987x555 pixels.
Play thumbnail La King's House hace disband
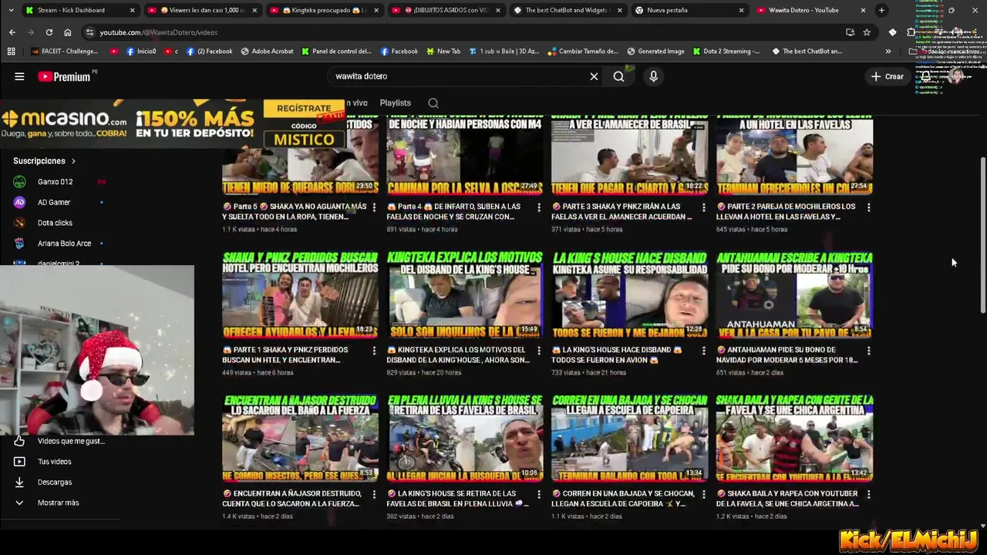pos(629,294)
